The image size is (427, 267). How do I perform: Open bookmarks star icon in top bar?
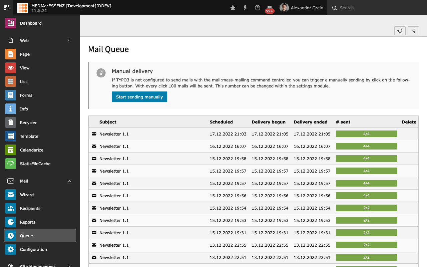(233, 8)
